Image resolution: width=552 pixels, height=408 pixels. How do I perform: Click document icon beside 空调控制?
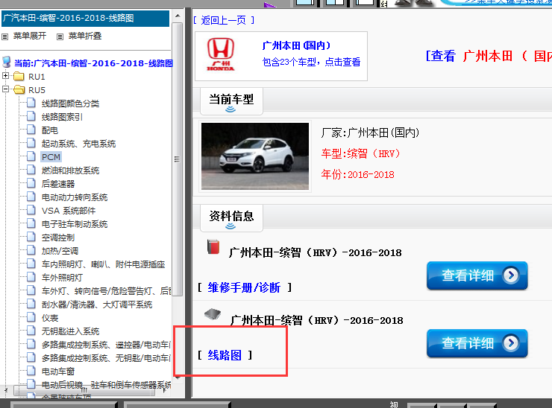point(31,237)
